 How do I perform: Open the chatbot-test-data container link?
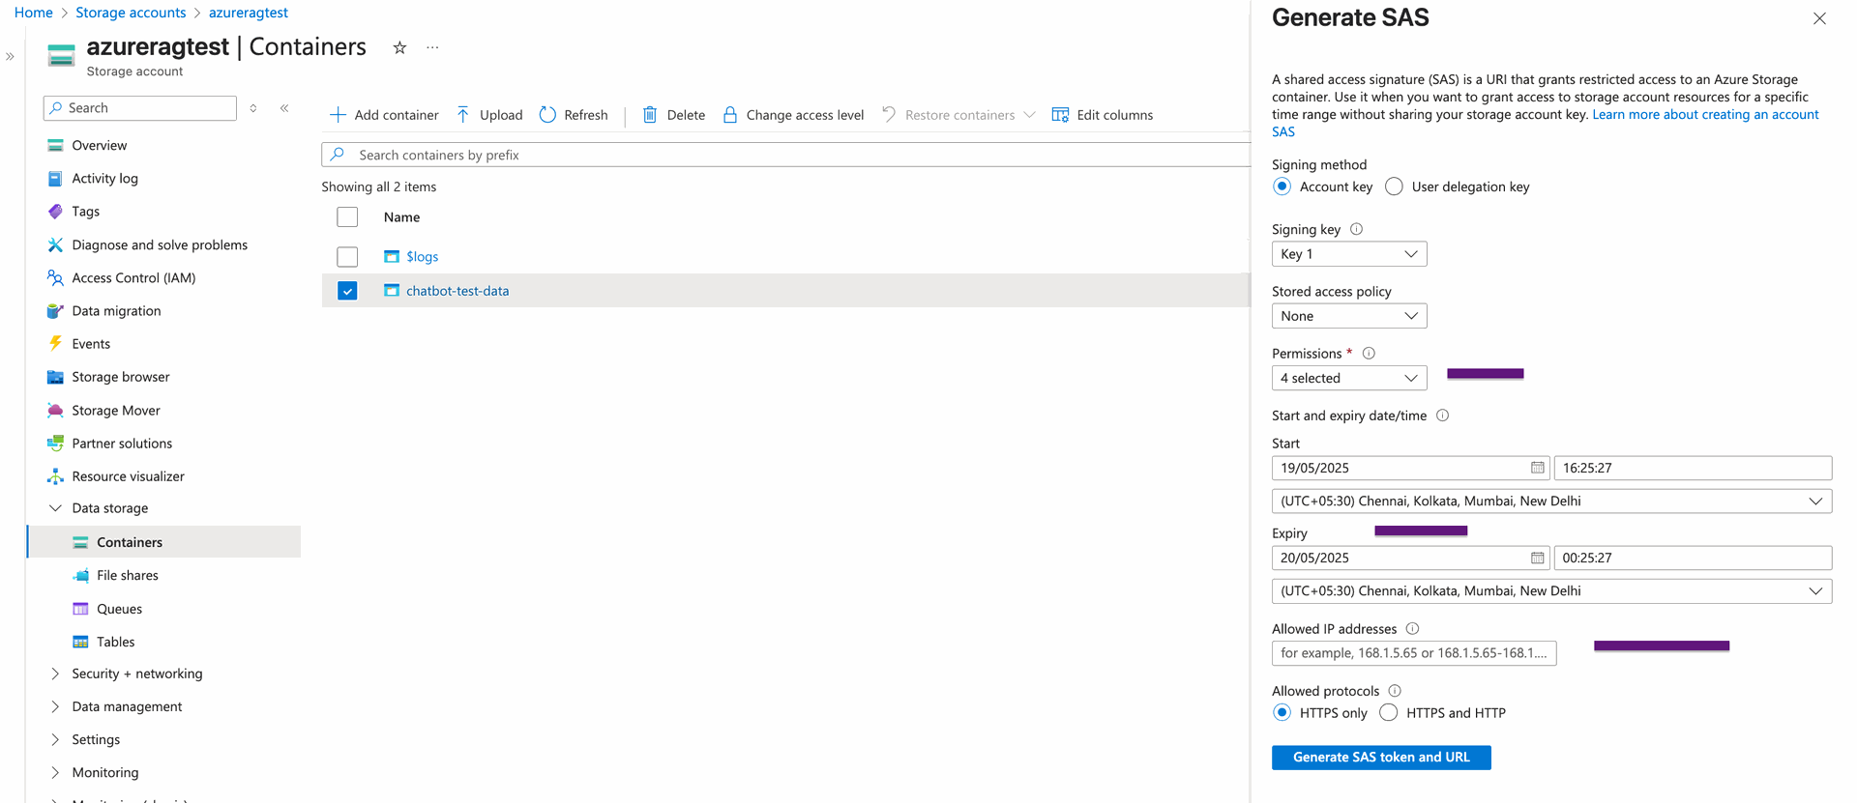pos(457,291)
